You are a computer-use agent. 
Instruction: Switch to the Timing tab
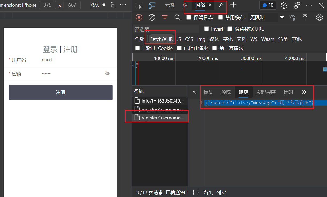(x=288, y=92)
